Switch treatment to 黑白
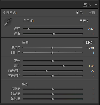100x105 pixels. [92, 13]
